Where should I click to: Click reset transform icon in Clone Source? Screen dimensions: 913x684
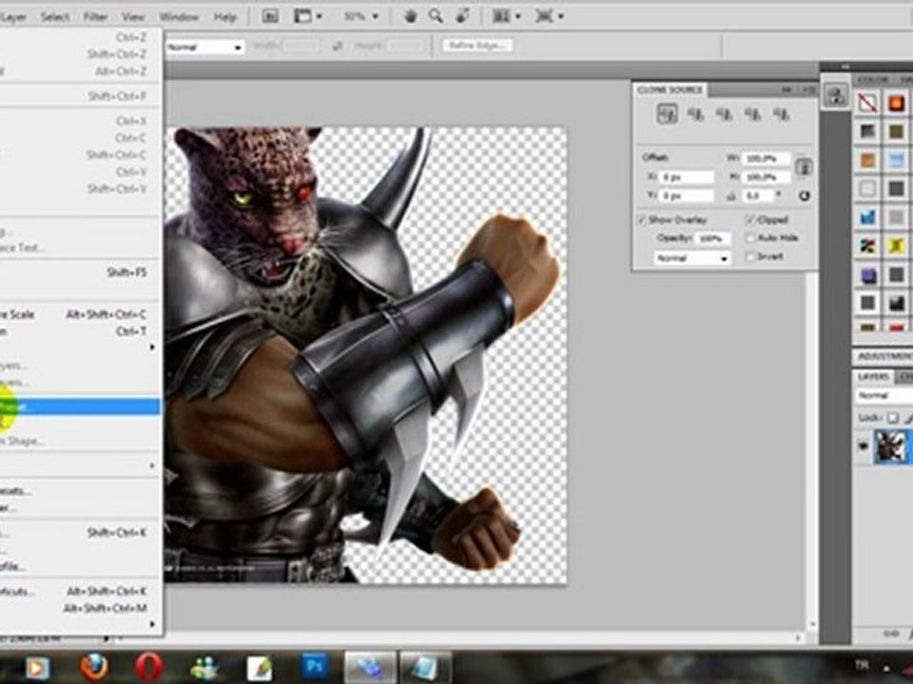tap(805, 196)
